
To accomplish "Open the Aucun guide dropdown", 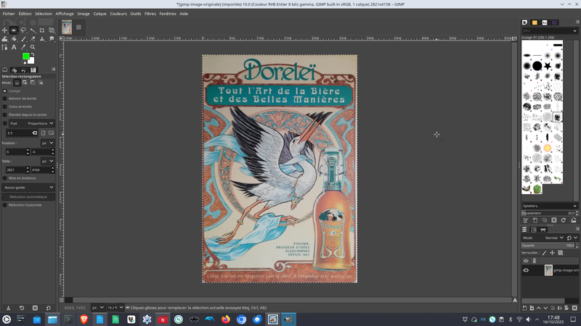I will 28,187.
